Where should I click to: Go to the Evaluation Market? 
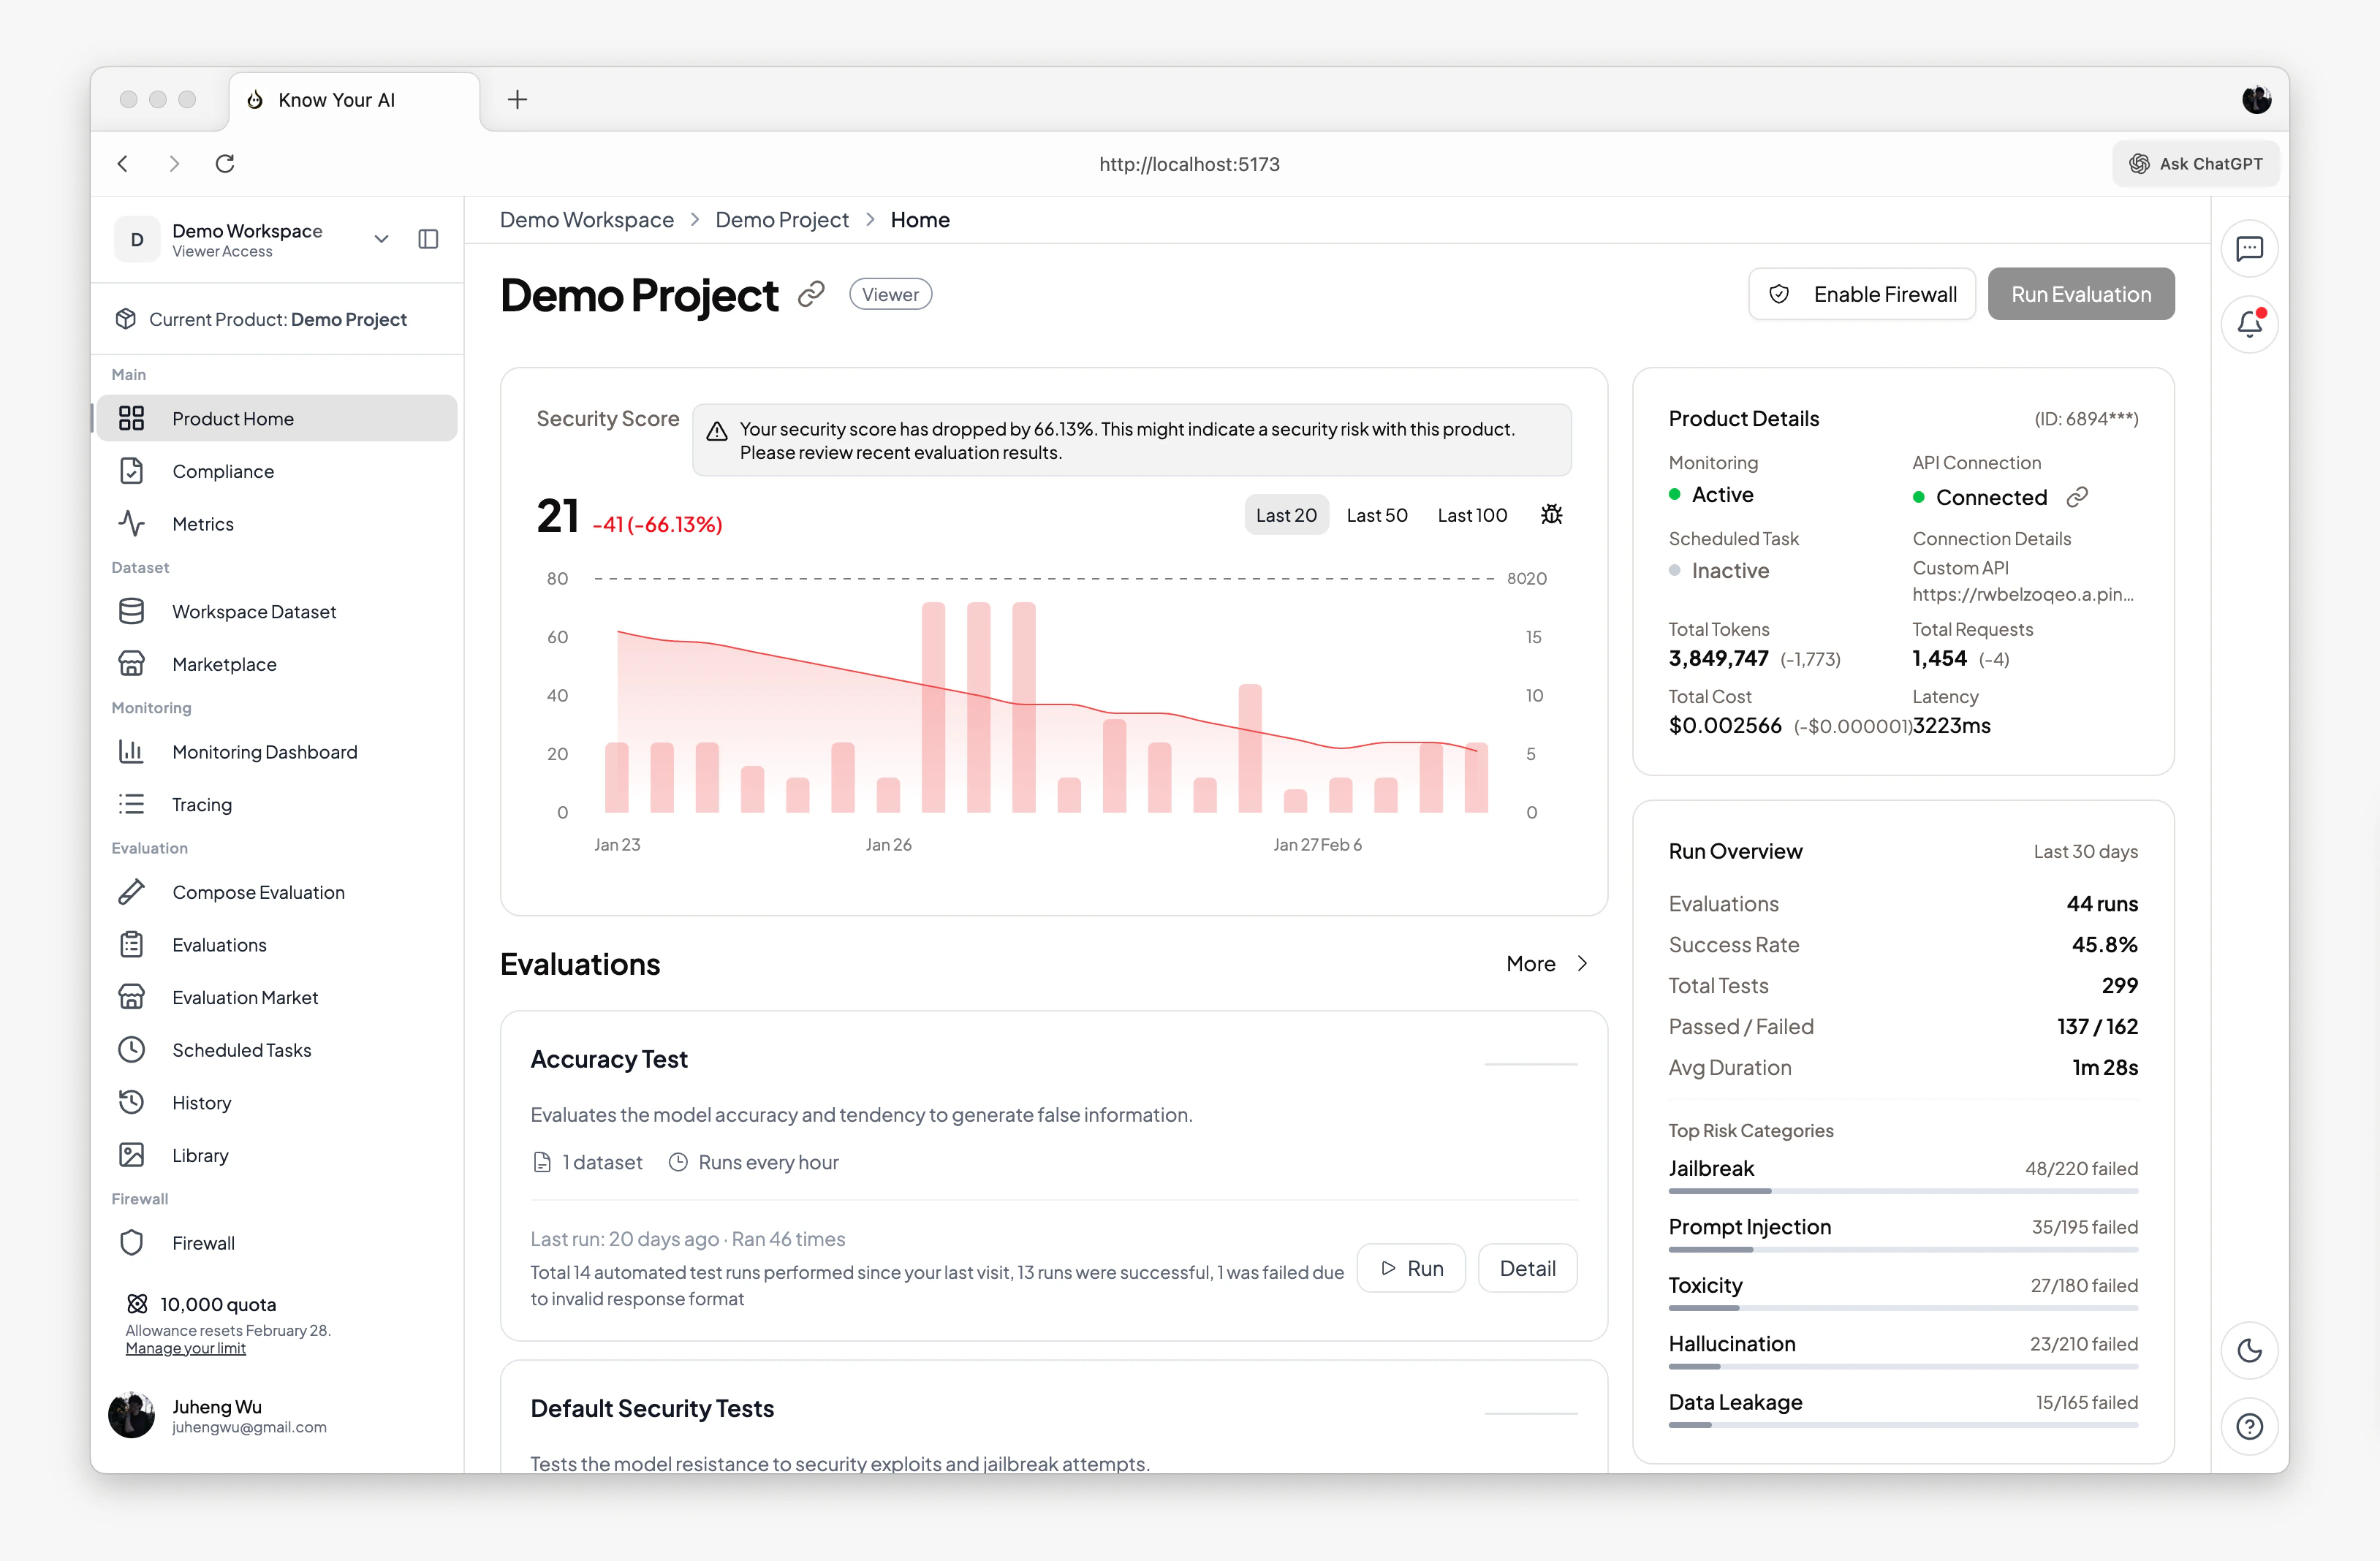pyautogui.click(x=244, y=996)
